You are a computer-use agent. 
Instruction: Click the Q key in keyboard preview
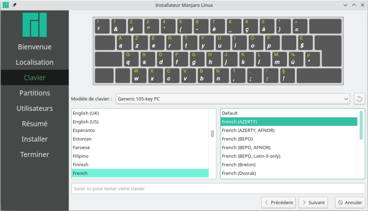click(x=132, y=59)
